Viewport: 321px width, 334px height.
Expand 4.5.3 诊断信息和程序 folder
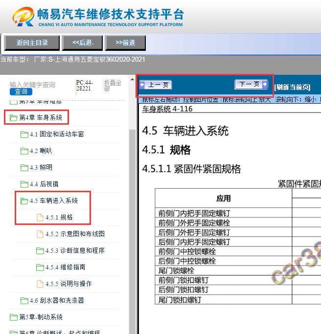coord(75,250)
